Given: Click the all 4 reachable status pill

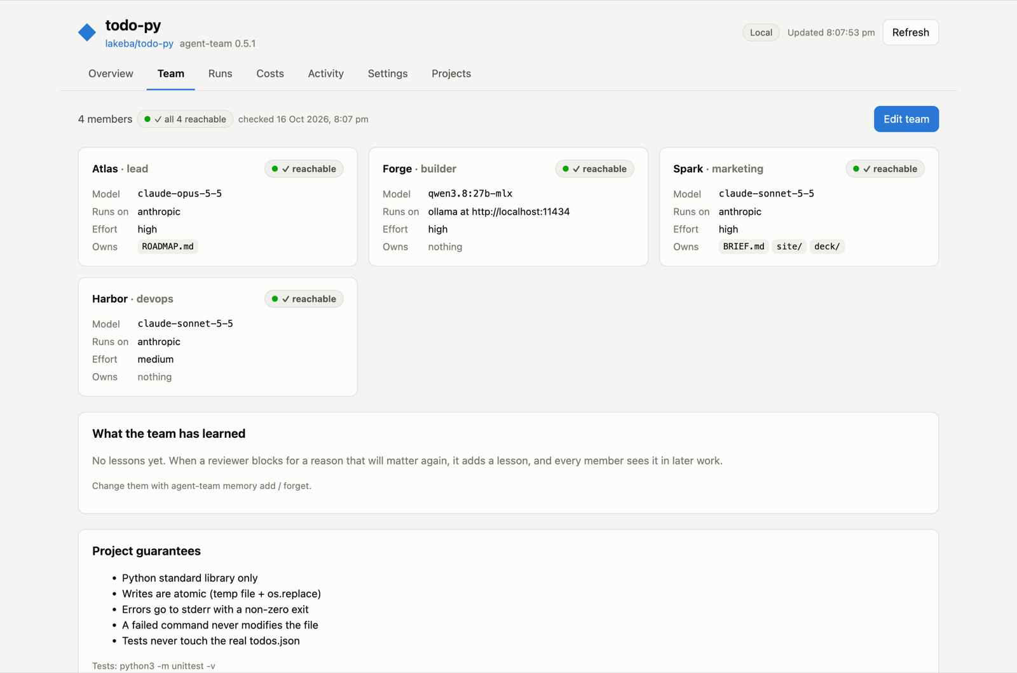Looking at the screenshot, I should point(185,119).
